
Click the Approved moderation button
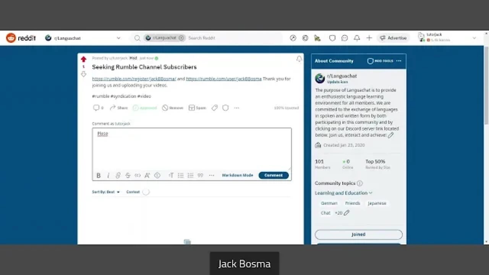click(145, 108)
